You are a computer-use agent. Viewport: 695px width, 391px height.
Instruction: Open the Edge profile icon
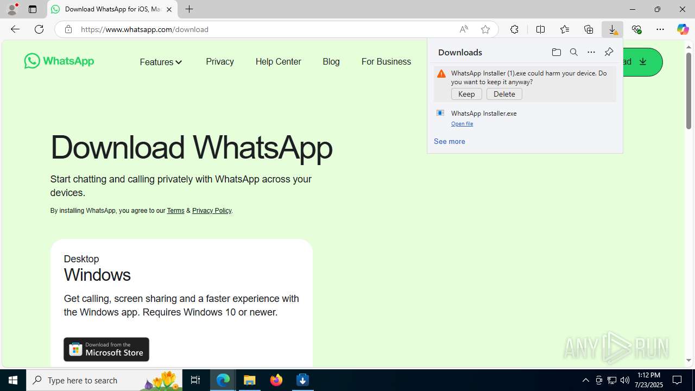[x=12, y=9]
